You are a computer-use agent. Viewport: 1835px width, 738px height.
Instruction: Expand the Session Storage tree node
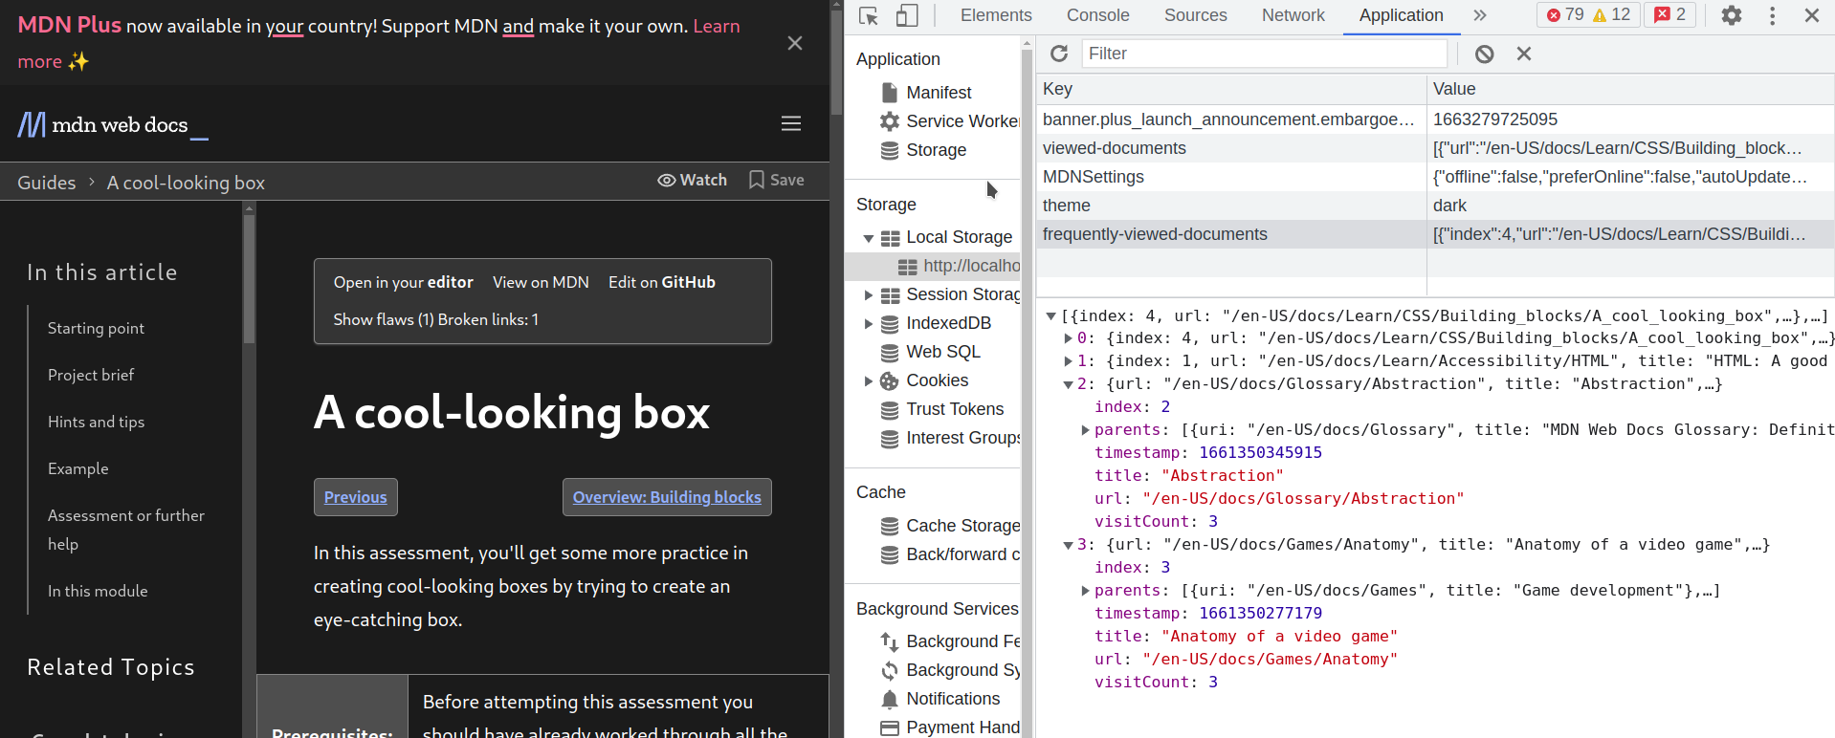pyautogui.click(x=868, y=295)
